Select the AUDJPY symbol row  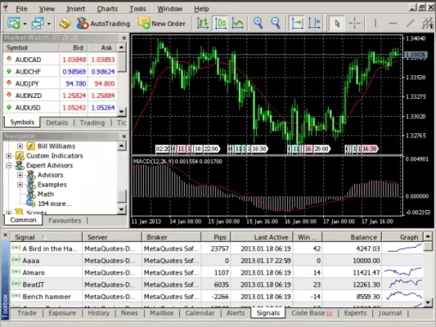click(x=61, y=83)
